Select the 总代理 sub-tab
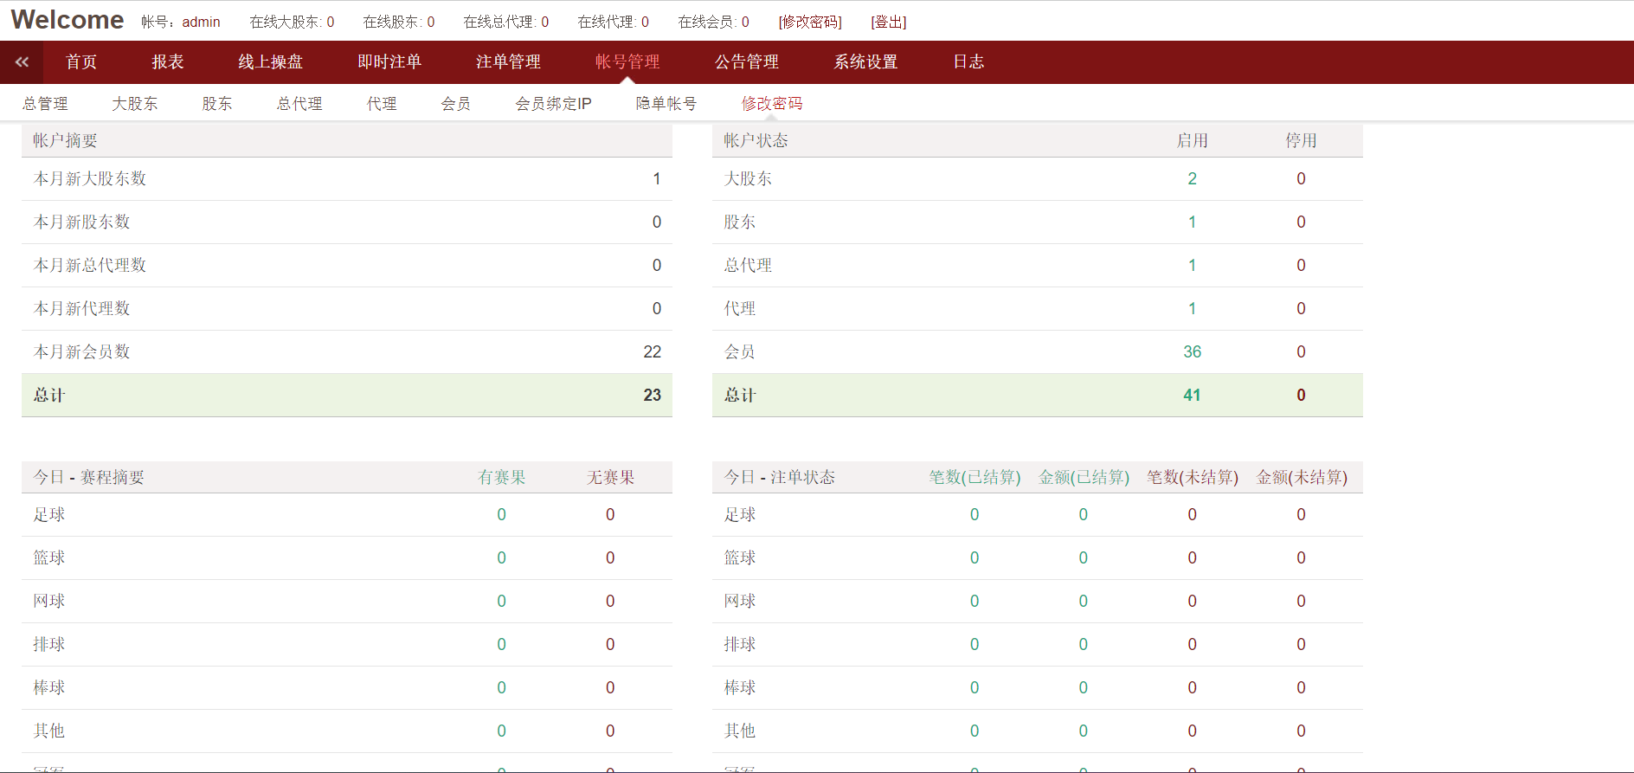 pyautogui.click(x=299, y=104)
